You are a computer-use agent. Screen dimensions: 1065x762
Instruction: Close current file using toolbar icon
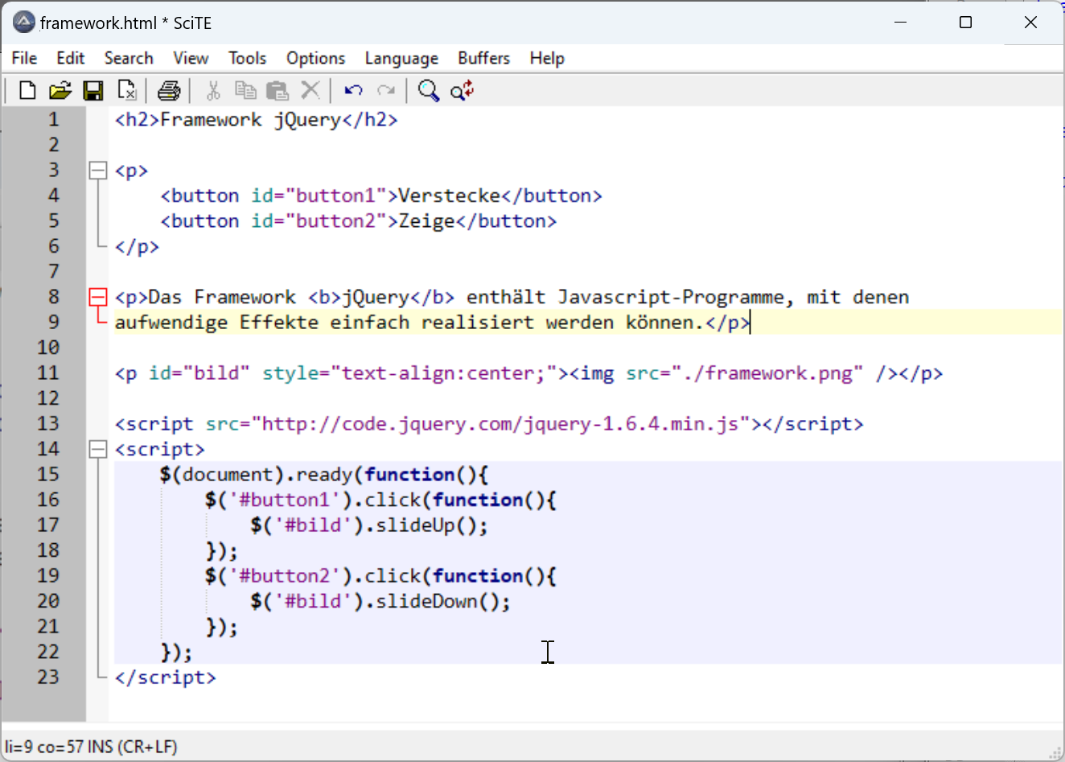(x=127, y=90)
